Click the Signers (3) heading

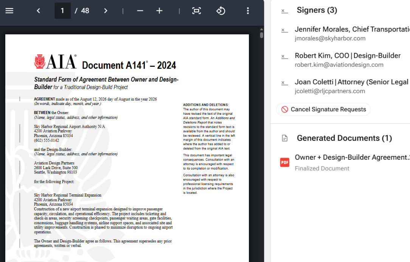(x=317, y=10)
